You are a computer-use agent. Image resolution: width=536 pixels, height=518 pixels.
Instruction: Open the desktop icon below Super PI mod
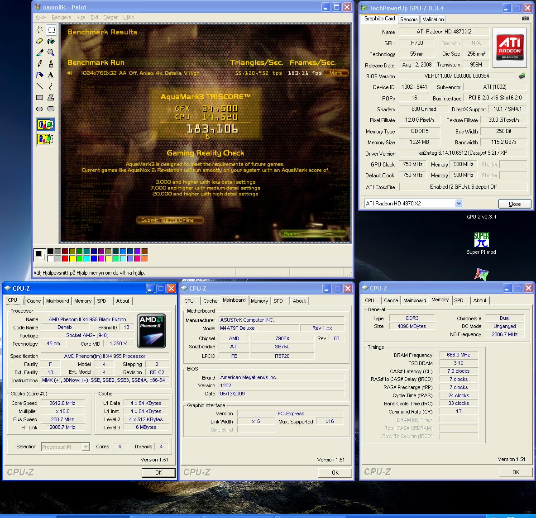[x=481, y=274]
